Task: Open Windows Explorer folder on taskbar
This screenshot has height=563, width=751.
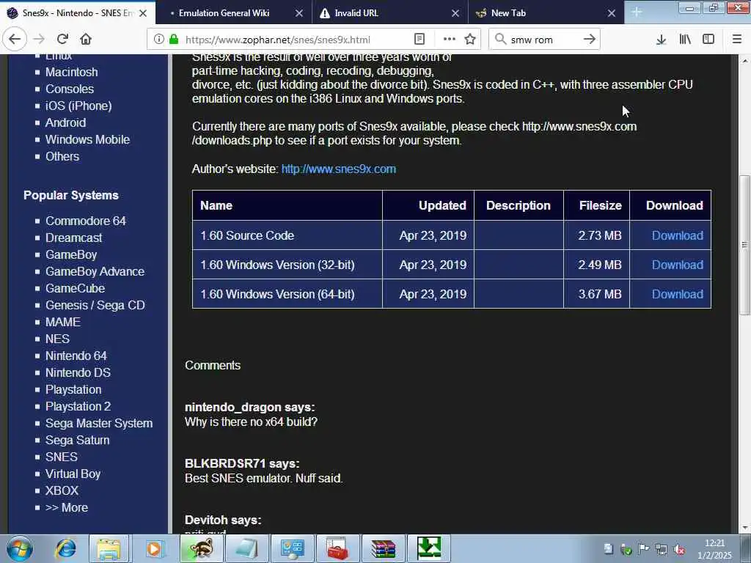Action: click(x=109, y=548)
